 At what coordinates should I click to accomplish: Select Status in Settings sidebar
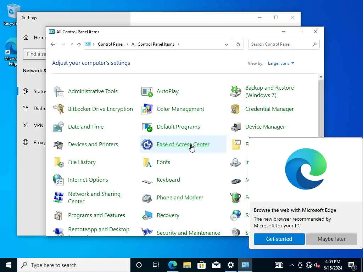(x=32, y=91)
